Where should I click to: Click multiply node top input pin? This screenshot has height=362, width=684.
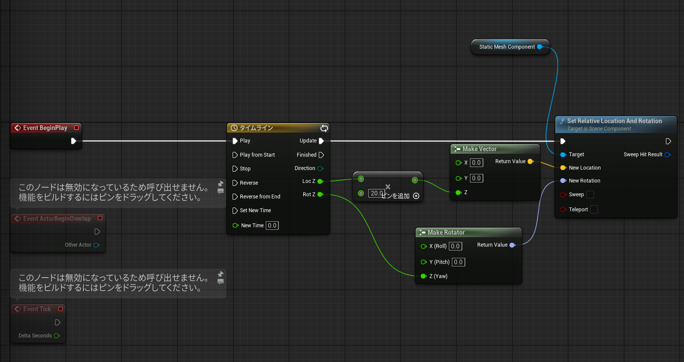pyautogui.click(x=361, y=179)
